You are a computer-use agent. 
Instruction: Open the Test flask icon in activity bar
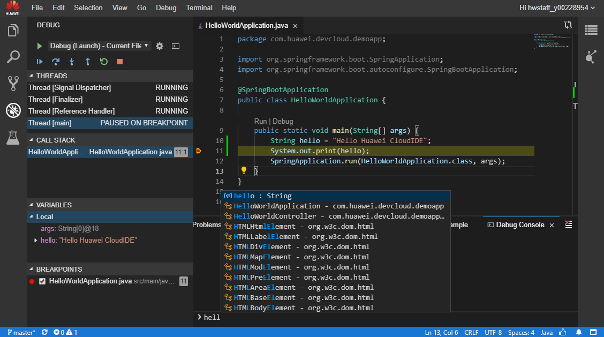13,137
